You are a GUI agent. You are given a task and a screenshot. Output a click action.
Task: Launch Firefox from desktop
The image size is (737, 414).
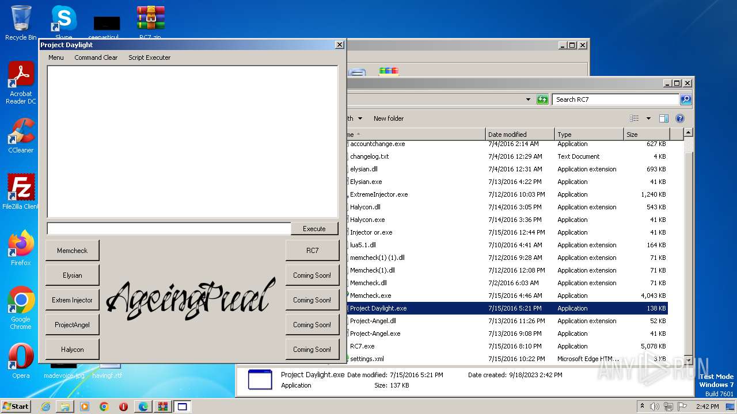(x=21, y=248)
